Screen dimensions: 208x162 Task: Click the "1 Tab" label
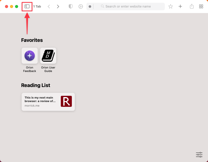click(37, 6)
